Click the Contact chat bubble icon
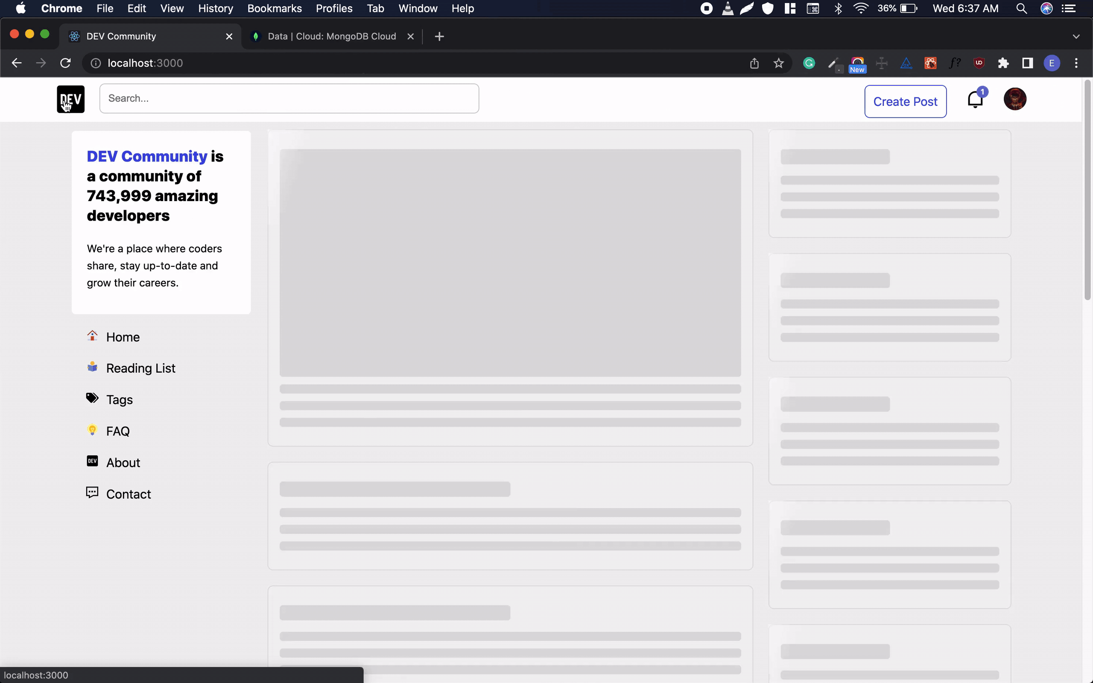This screenshot has height=683, width=1093. tap(92, 493)
